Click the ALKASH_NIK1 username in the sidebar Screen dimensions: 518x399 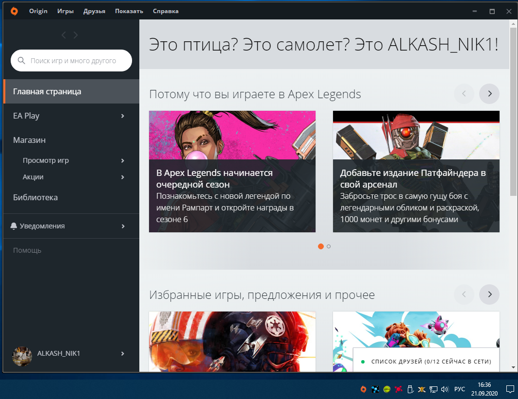coord(59,353)
